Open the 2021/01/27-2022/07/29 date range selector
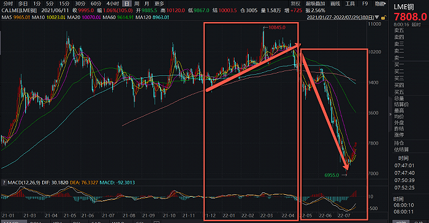The image size is (429, 223). [x=340, y=17]
